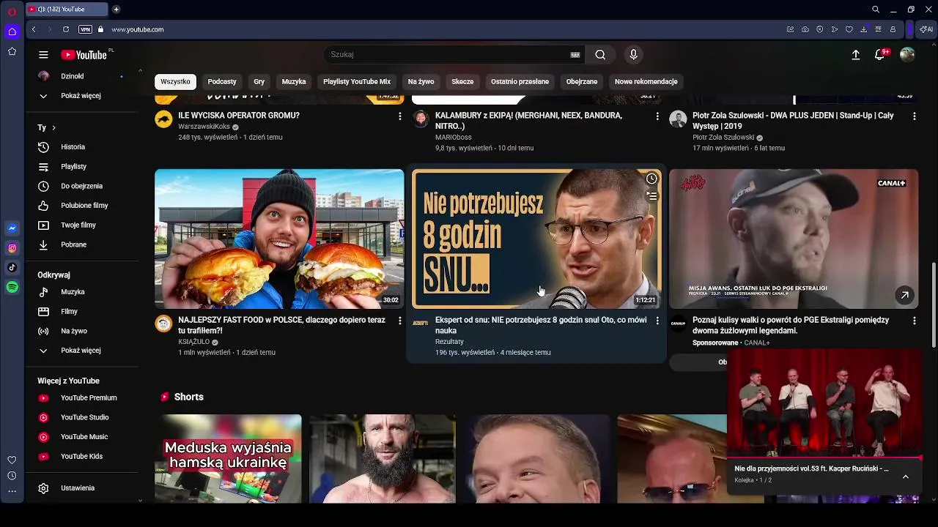Select the Podcasty filter chip
938x527 pixels.
pyautogui.click(x=222, y=81)
